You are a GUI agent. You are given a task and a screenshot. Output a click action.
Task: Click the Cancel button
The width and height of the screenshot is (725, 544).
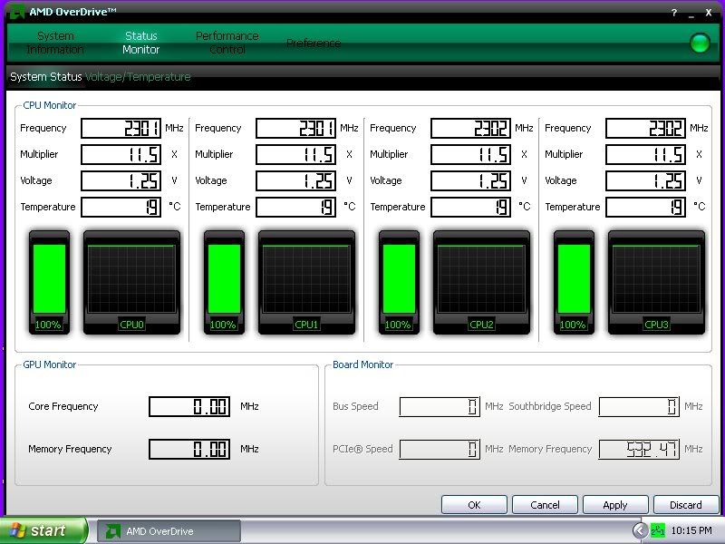(x=546, y=505)
